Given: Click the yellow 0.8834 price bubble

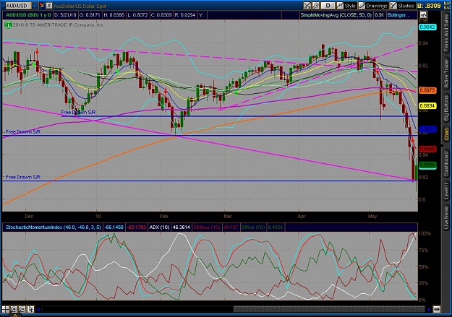Looking at the screenshot, I should pyautogui.click(x=427, y=106).
